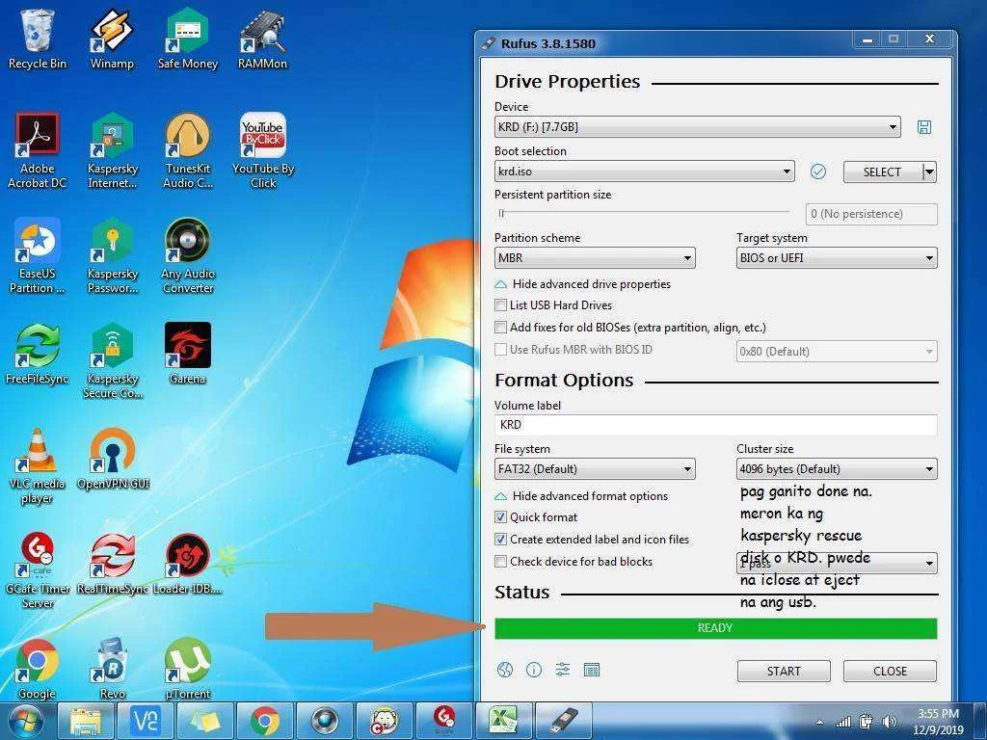Open File Explorer from the taskbar
This screenshot has width=987, height=740.
coord(86,721)
